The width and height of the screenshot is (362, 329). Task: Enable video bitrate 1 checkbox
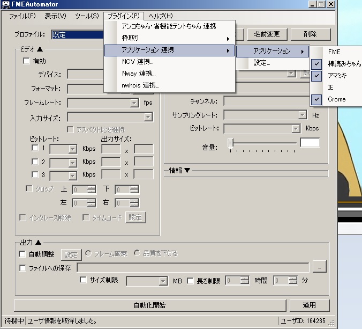pos(35,148)
